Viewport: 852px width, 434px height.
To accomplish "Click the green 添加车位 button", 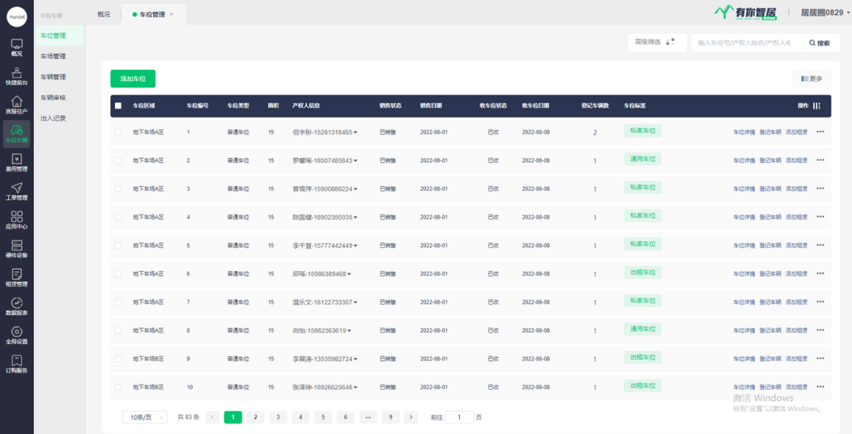I will (133, 79).
